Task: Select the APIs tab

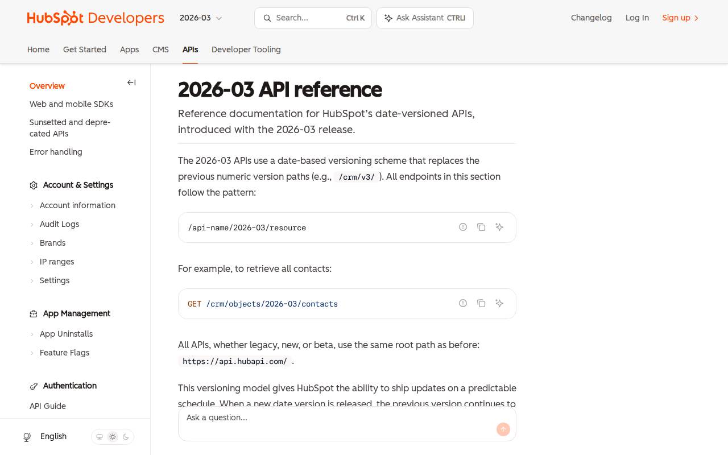Action: pos(190,50)
